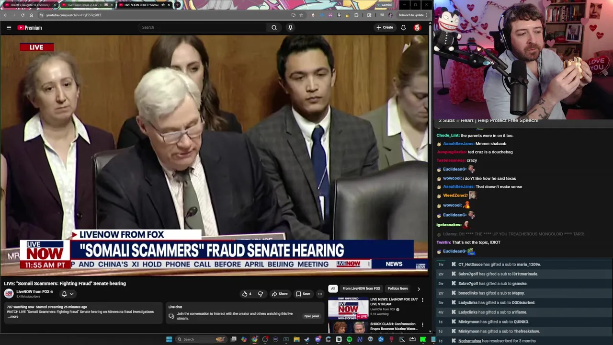Go back in browser history
Viewport: 613px width, 345px height.
coord(5,15)
